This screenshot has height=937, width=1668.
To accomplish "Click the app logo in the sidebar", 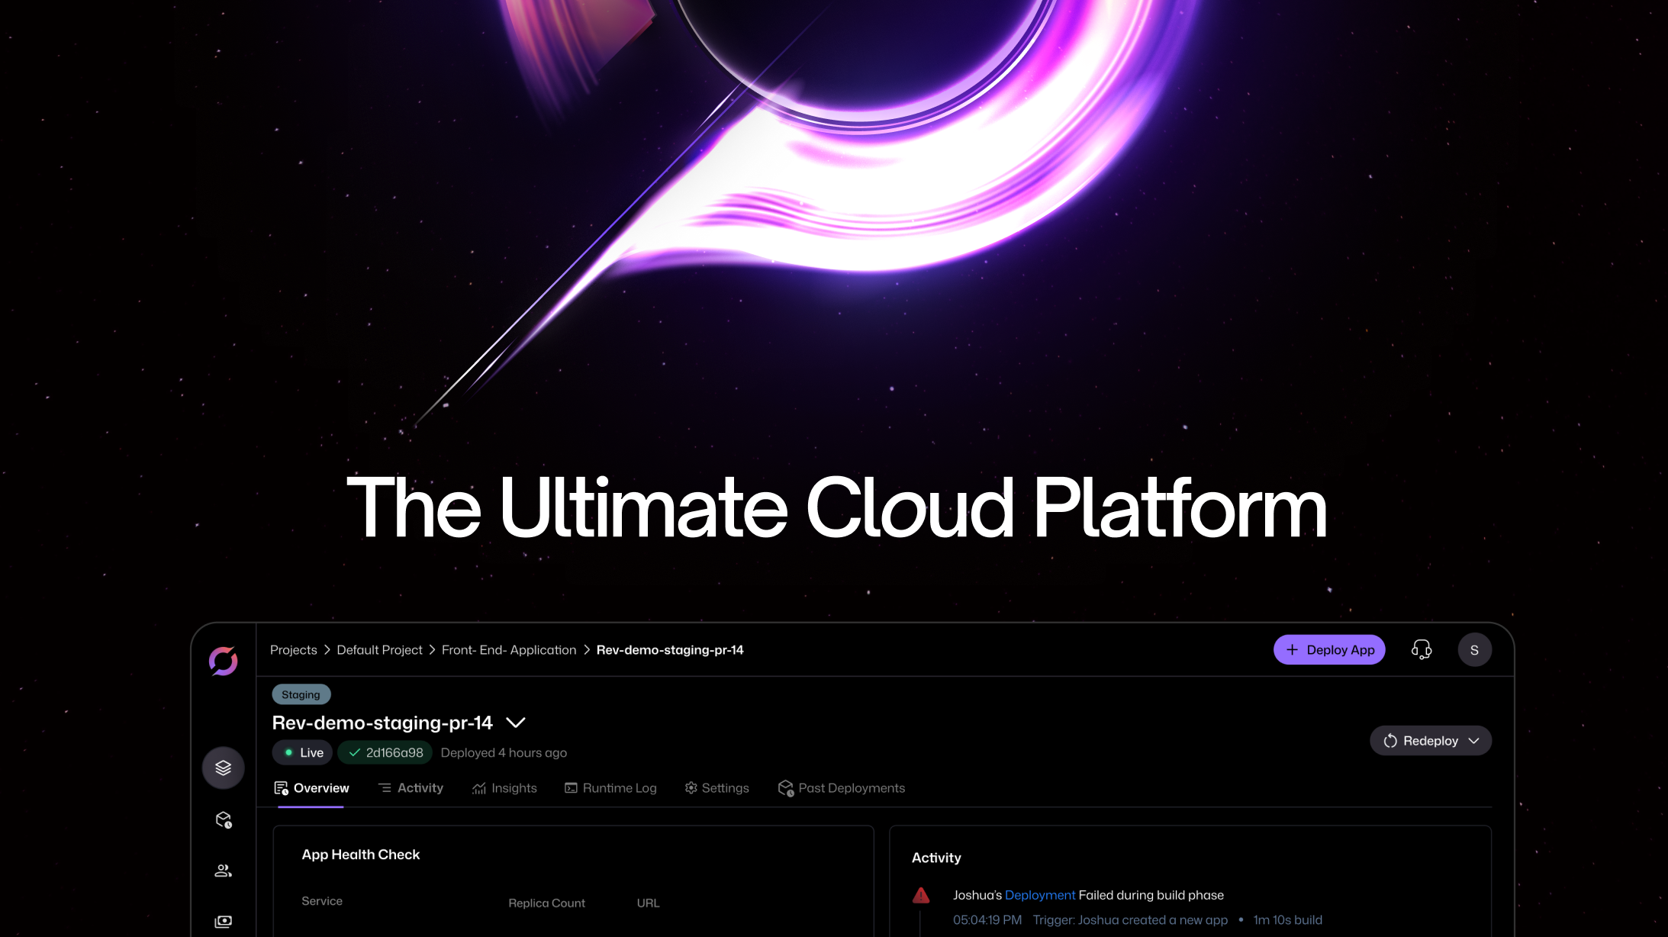I will [223, 661].
